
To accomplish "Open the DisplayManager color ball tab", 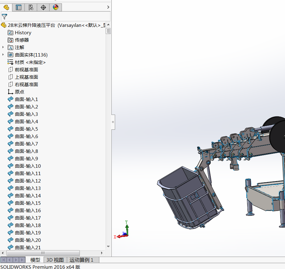I will 56,7.
